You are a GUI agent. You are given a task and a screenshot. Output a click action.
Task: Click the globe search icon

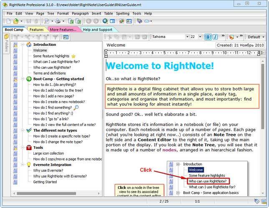(x=105, y=21)
